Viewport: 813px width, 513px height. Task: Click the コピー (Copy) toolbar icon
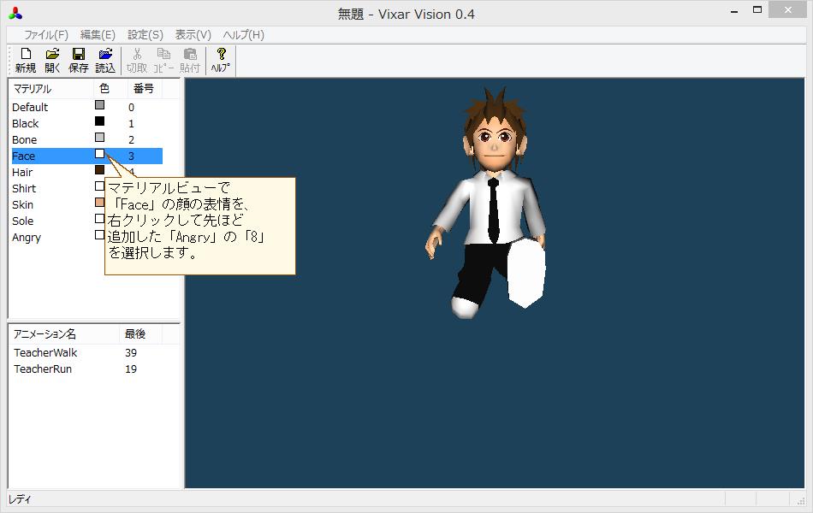point(164,59)
